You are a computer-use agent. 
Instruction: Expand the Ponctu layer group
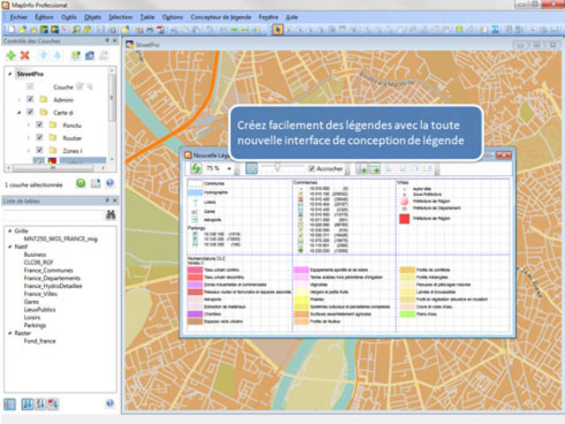coord(29,125)
